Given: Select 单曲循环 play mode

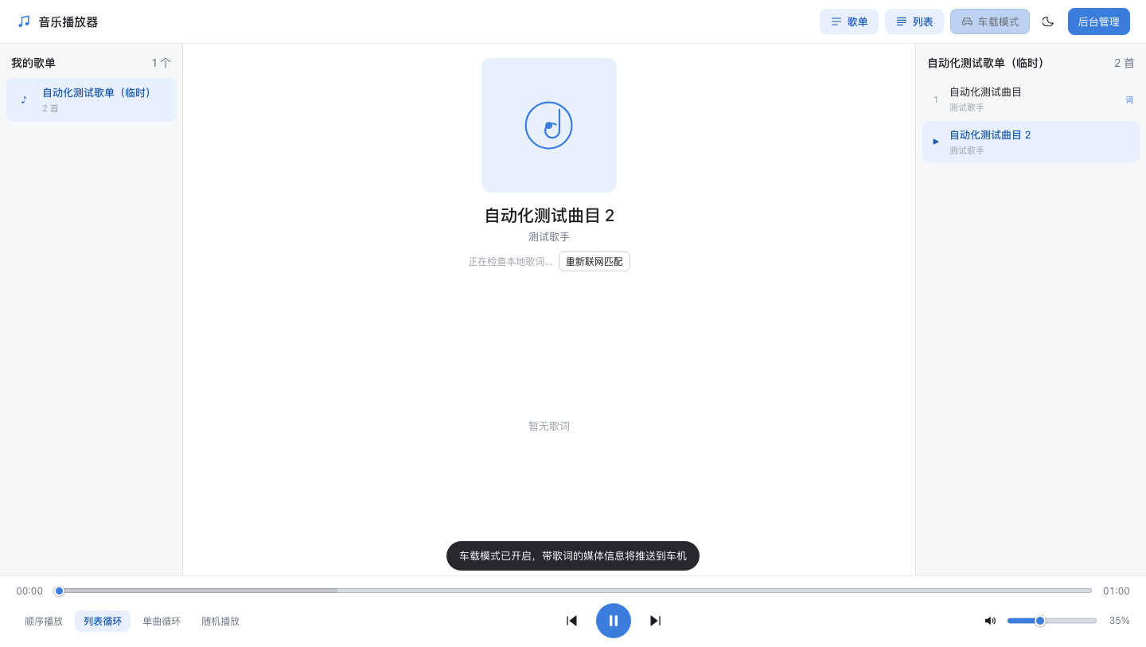Looking at the screenshot, I should pyautogui.click(x=162, y=622).
